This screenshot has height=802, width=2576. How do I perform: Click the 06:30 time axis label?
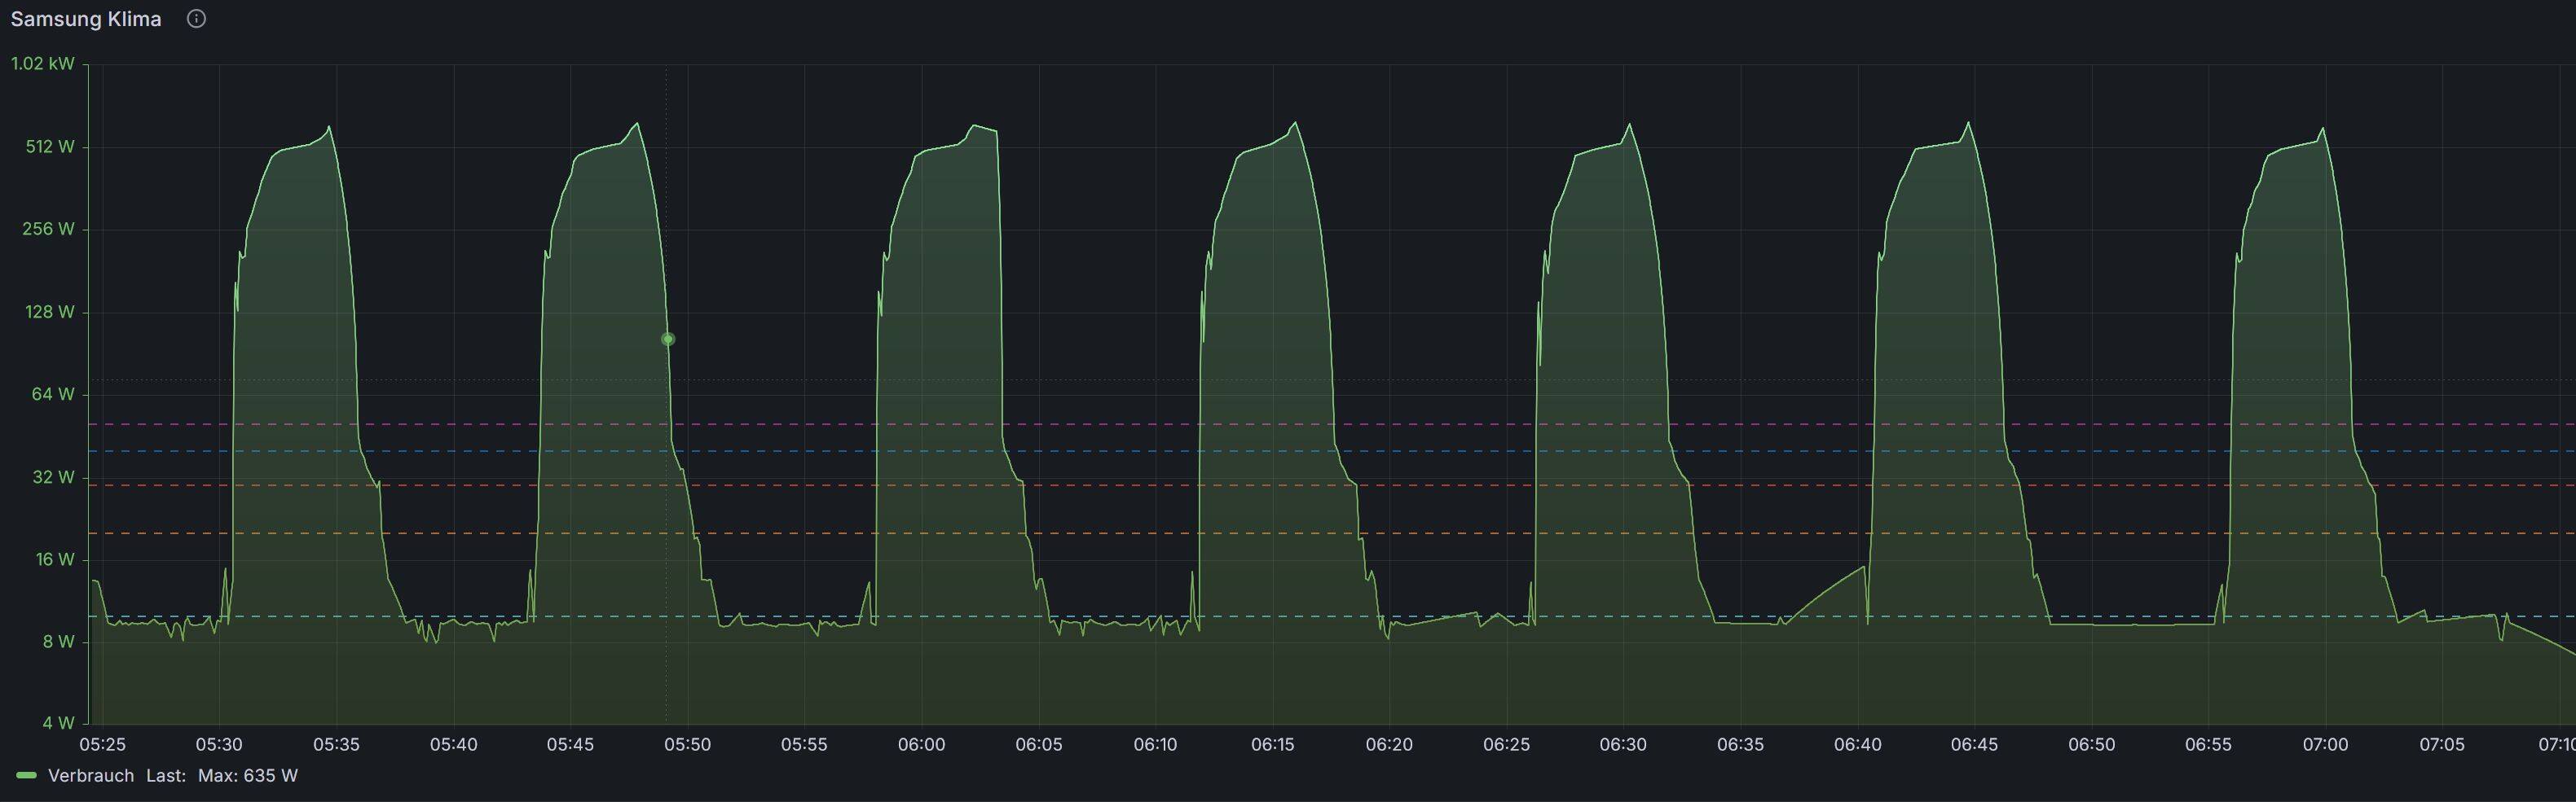[x=1623, y=745]
